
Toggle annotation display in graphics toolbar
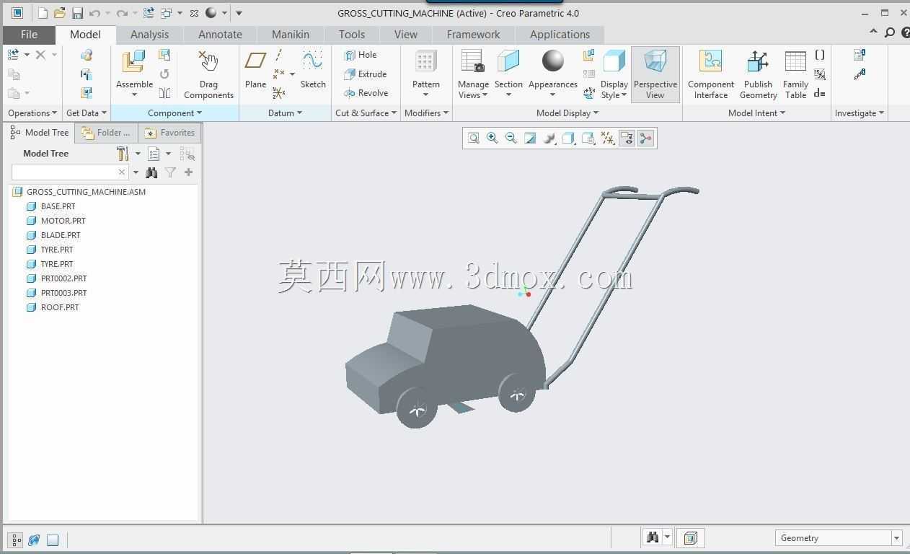pos(627,138)
